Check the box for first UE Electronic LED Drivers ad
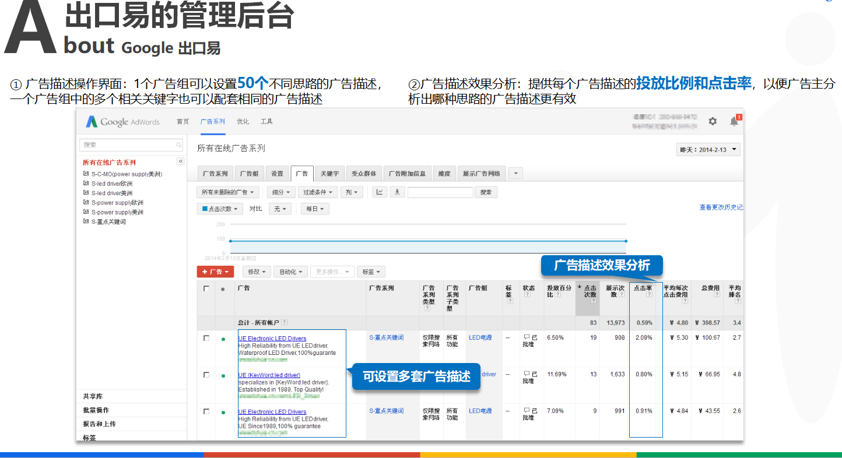 206,338
